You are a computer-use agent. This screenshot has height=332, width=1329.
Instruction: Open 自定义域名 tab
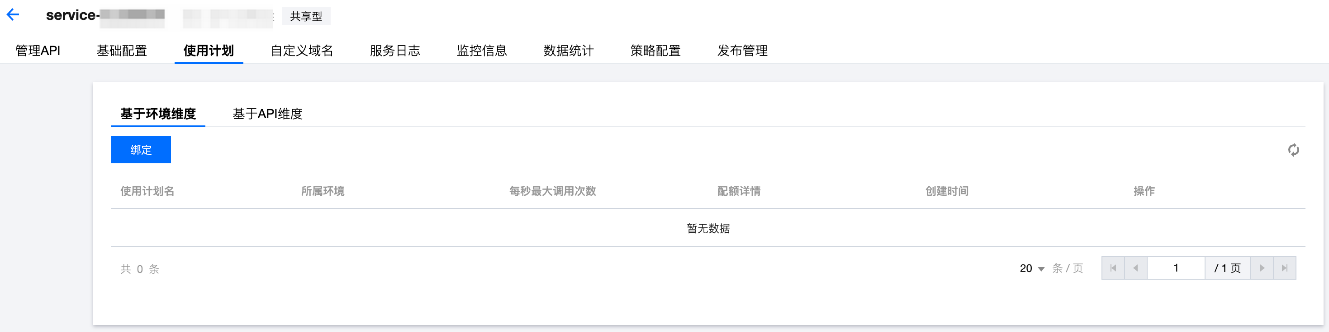(302, 51)
